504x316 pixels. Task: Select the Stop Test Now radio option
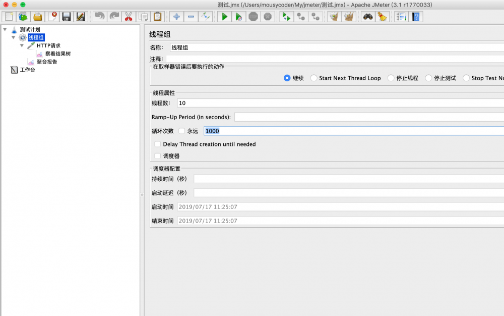466,78
